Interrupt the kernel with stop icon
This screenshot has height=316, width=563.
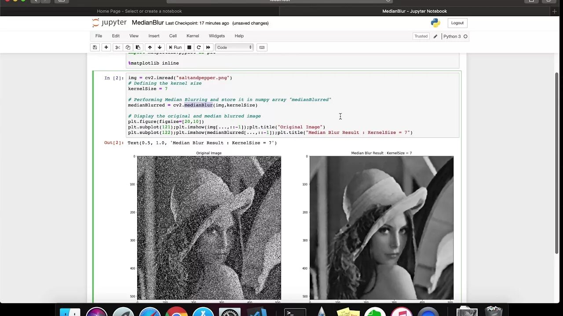[189, 47]
